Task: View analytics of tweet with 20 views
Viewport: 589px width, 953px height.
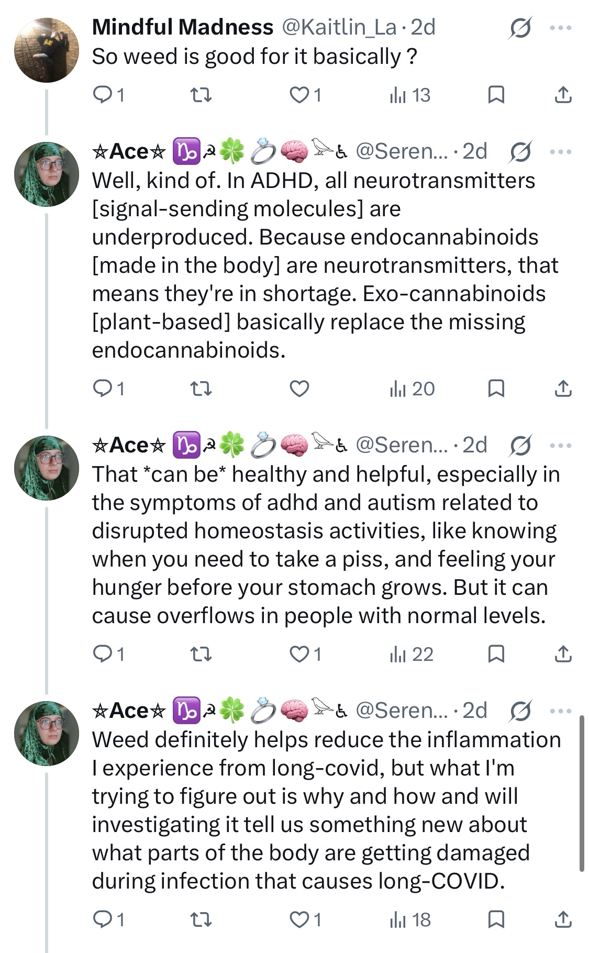Action: point(412,389)
